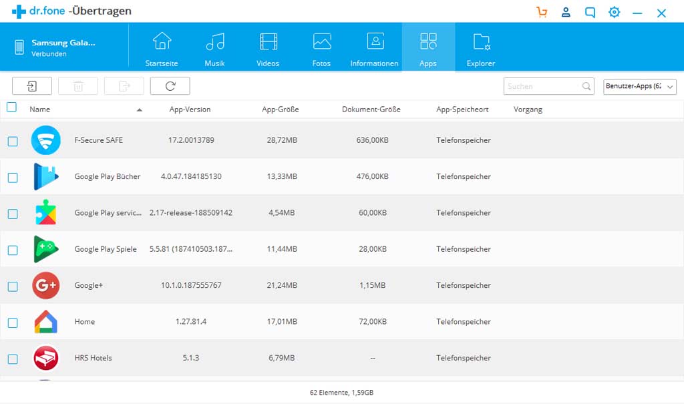Open the Videos section icon

tap(267, 42)
